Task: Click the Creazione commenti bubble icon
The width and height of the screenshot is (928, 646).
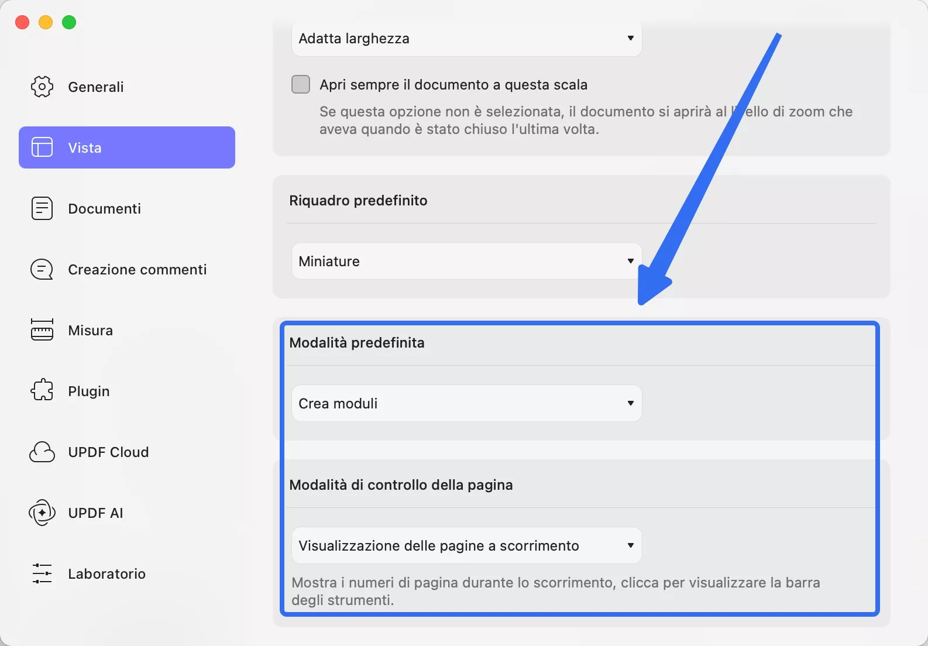Action: [x=42, y=269]
